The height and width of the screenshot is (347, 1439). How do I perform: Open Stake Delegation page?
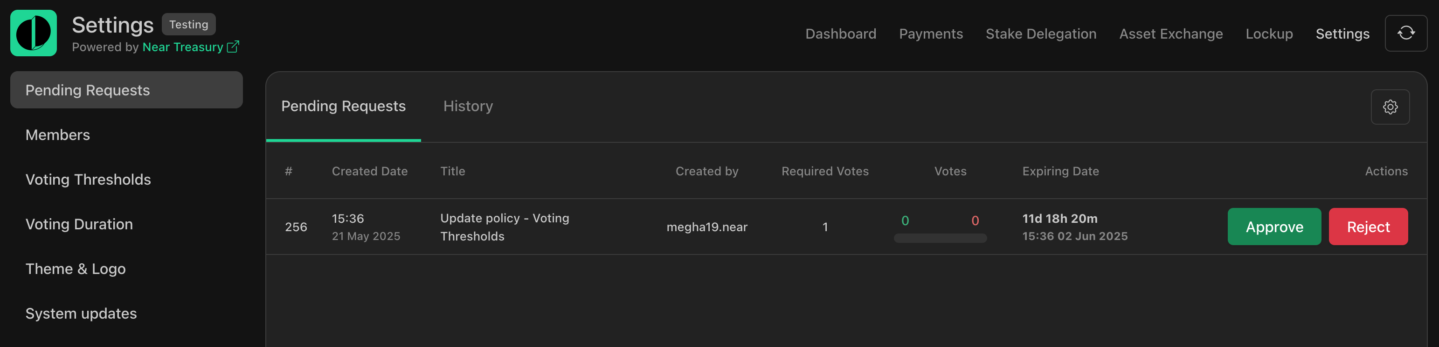pos(1041,34)
